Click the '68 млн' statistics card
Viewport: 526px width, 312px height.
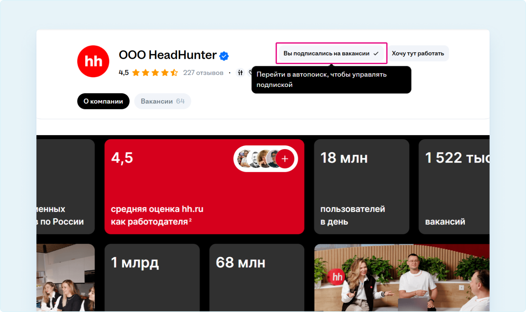[x=257, y=277]
